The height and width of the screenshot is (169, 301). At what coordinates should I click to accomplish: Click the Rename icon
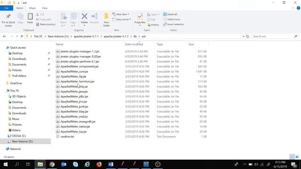click(x=94, y=16)
